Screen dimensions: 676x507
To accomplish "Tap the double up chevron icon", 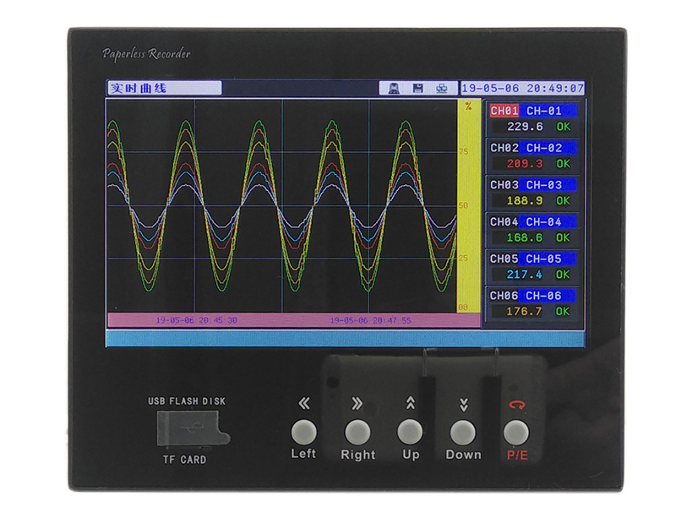I will pyautogui.click(x=411, y=403).
